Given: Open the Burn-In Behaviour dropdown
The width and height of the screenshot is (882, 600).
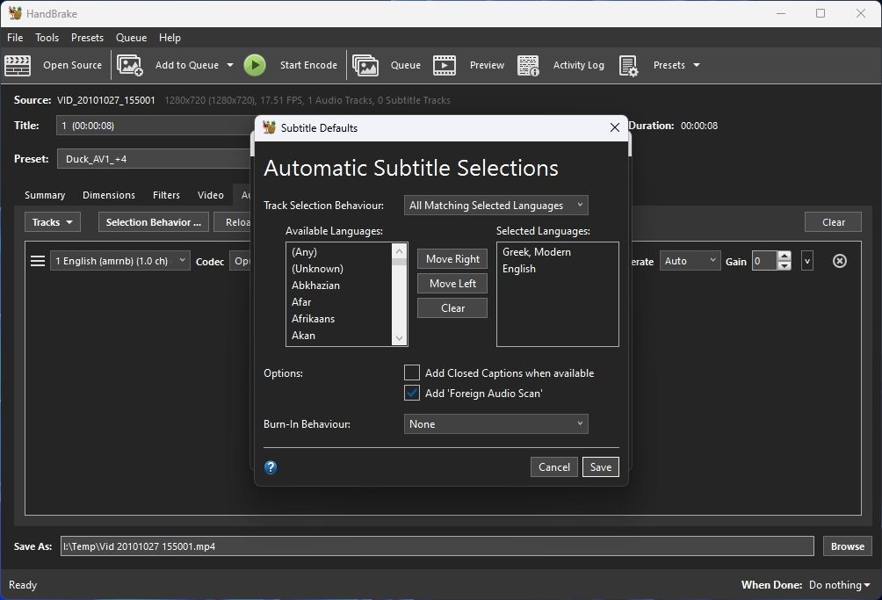Looking at the screenshot, I should tap(495, 423).
